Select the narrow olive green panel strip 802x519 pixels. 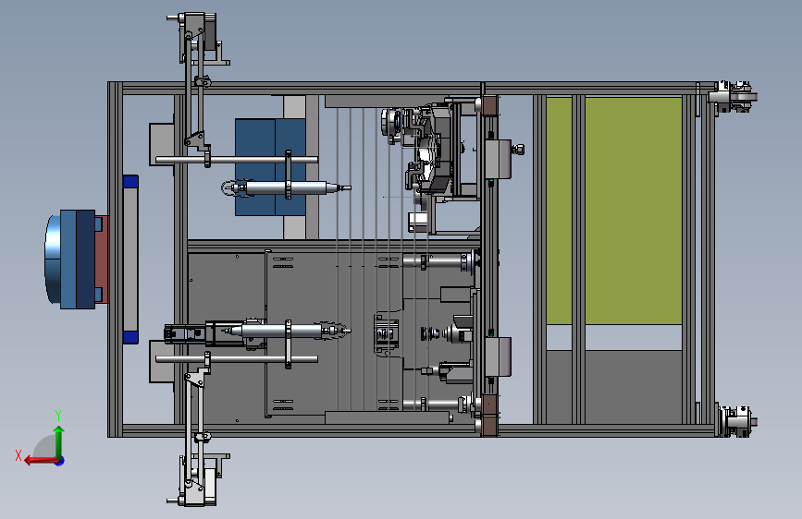click(x=559, y=211)
